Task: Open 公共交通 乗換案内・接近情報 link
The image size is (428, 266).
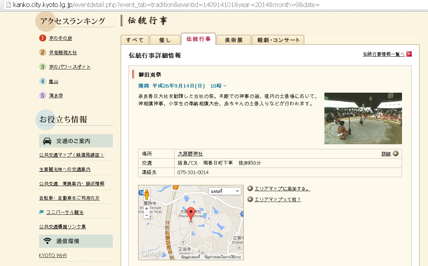Action: point(71,184)
